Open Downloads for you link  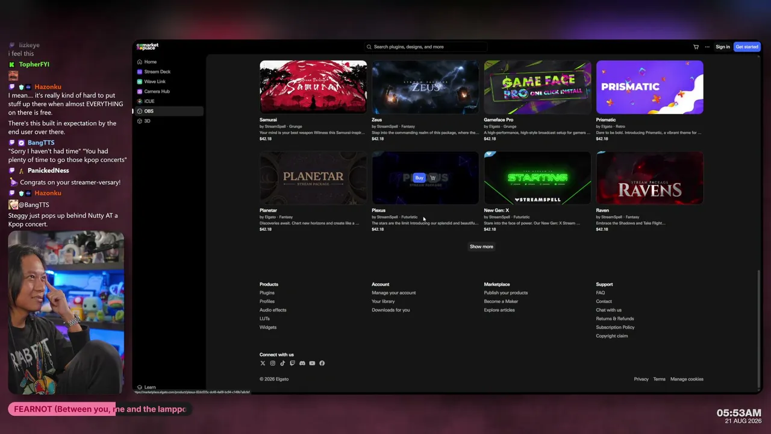coord(391,310)
